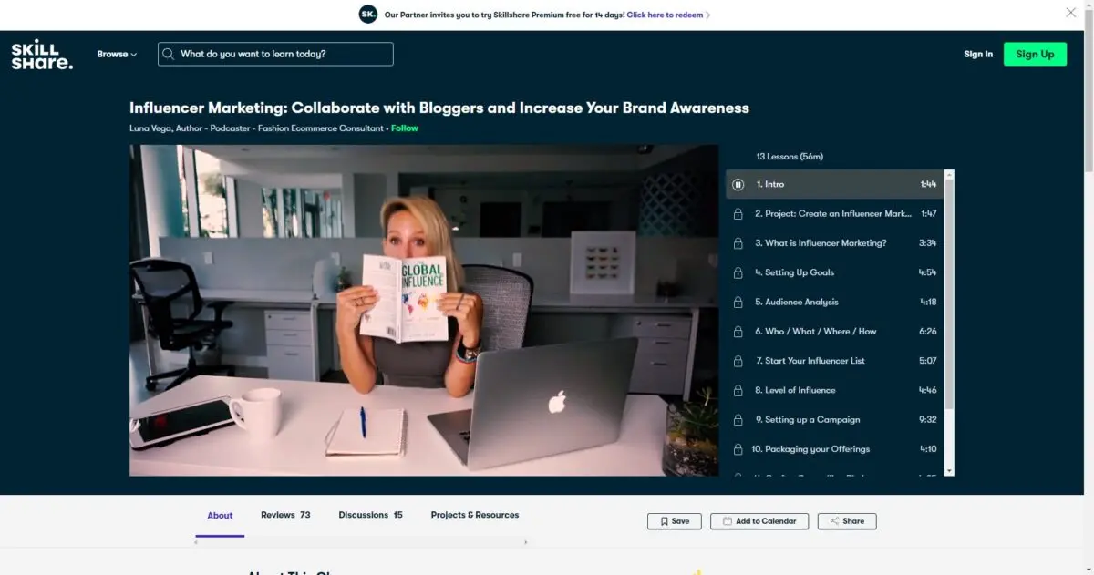Click lock icon beside Level of Influence
Screen dimensions: 1094x575
pyautogui.click(x=738, y=391)
